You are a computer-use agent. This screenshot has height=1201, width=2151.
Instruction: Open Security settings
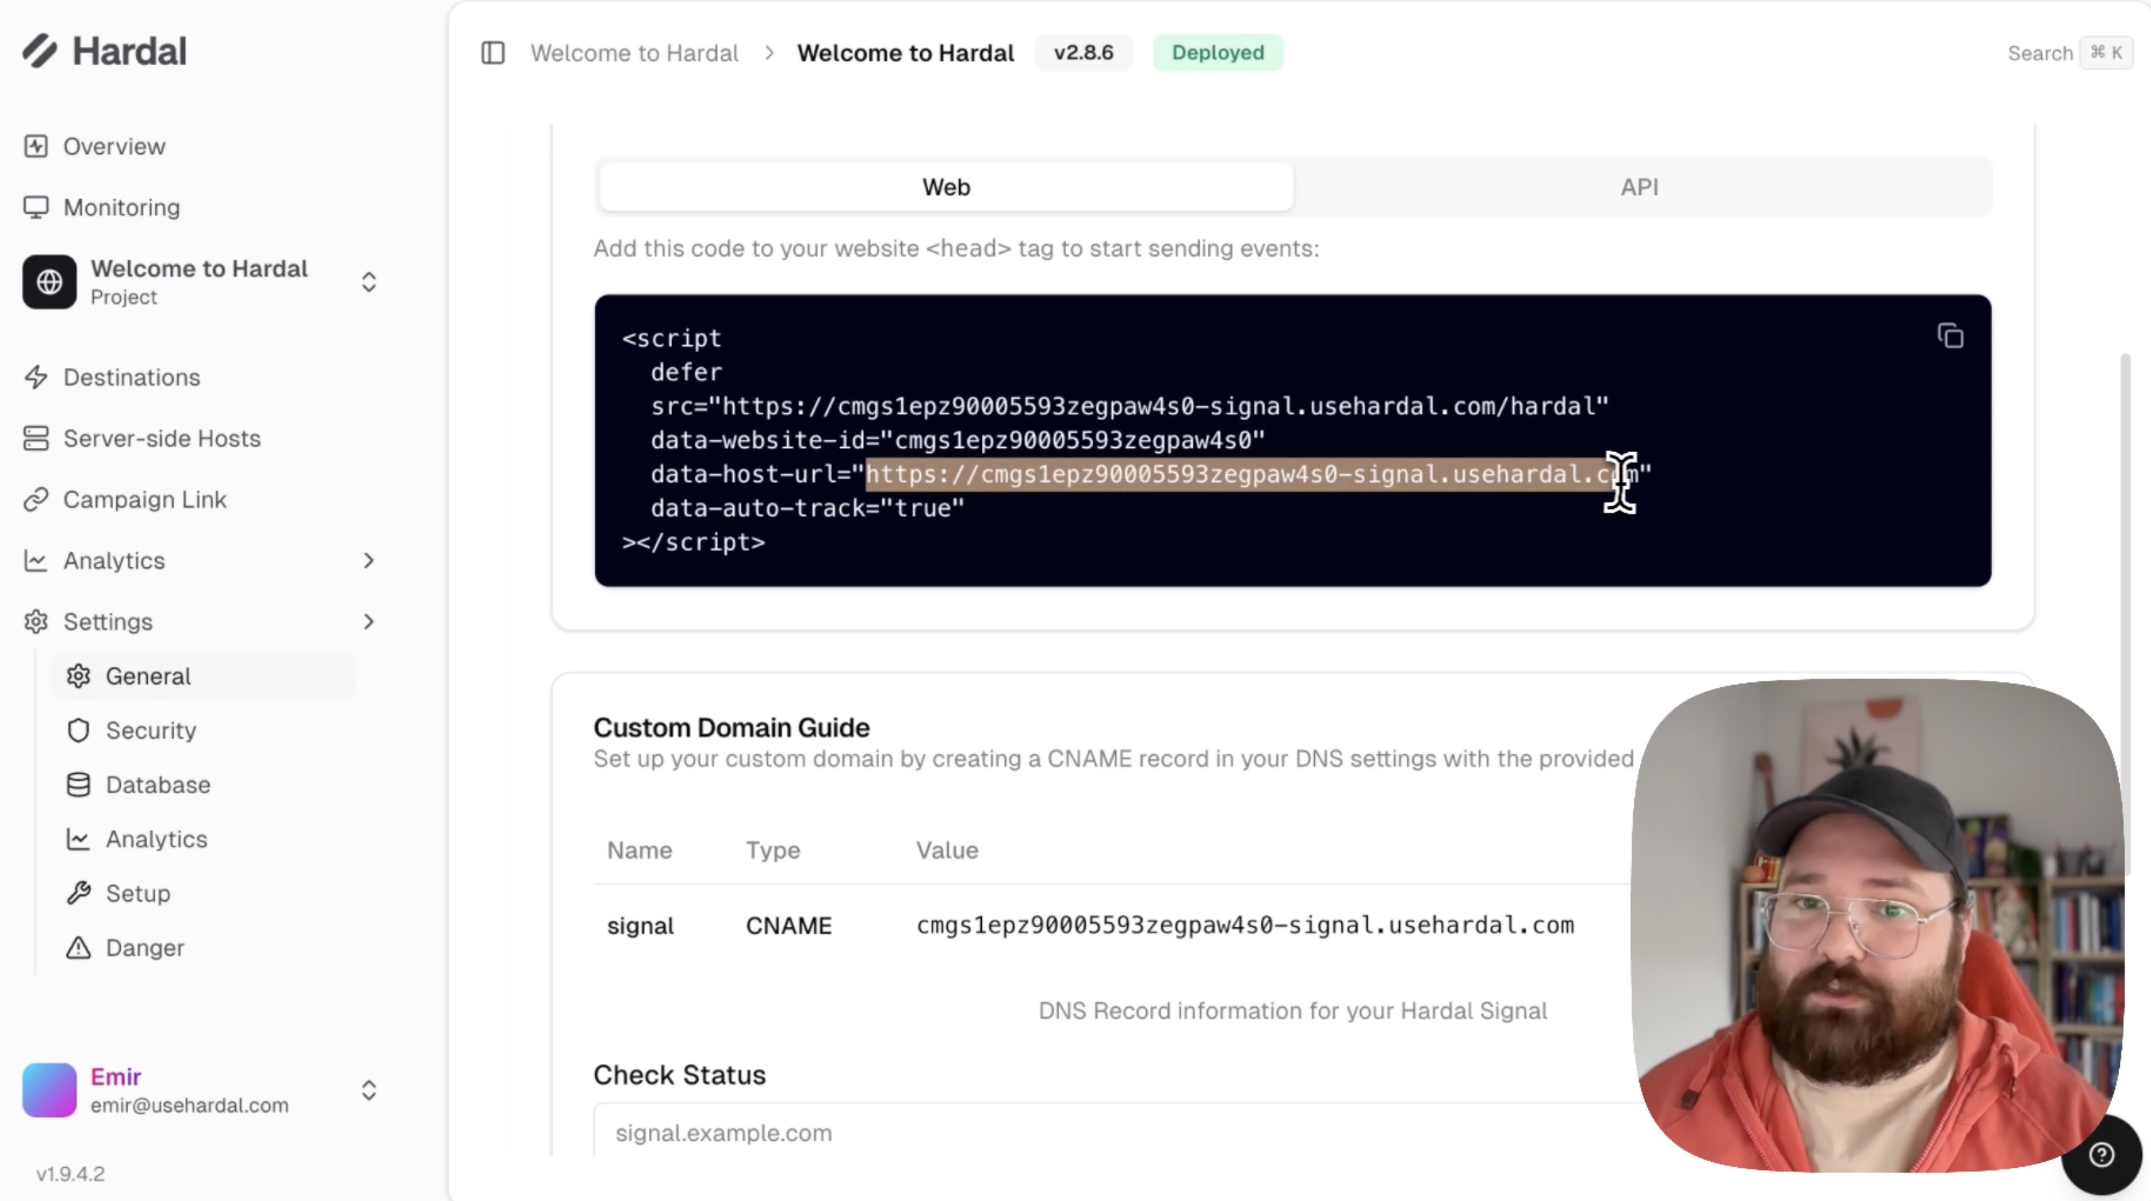[x=151, y=730]
